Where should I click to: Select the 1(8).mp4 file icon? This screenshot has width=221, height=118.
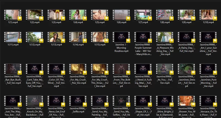(x=165, y=15)
